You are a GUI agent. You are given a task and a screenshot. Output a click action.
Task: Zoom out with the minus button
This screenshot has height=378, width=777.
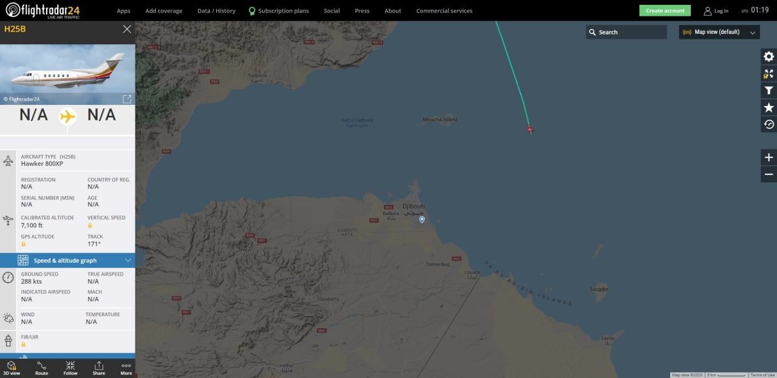pos(769,174)
